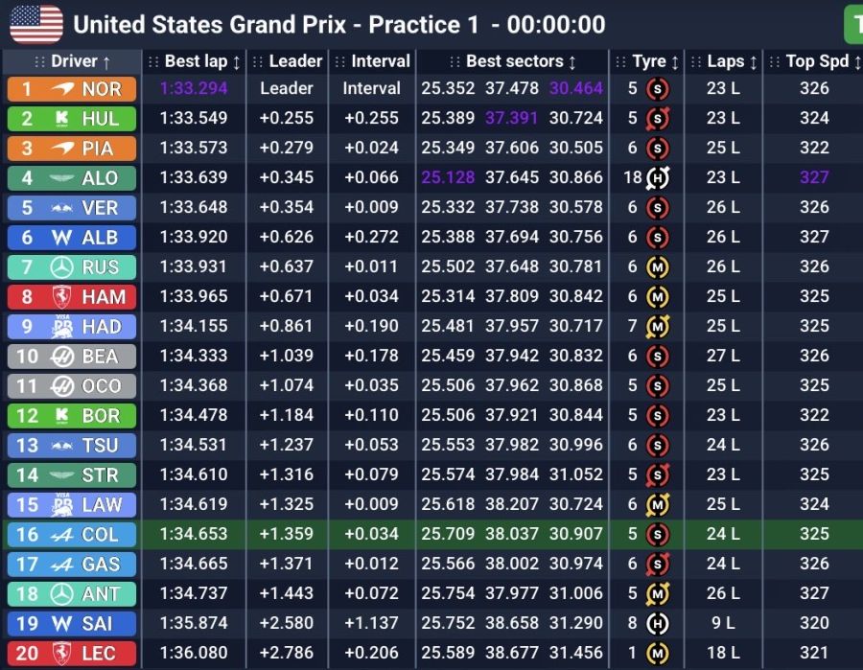Click the Mercedes logo beside ANT
The width and height of the screenshot is (863, 670).
click(63, 594)
